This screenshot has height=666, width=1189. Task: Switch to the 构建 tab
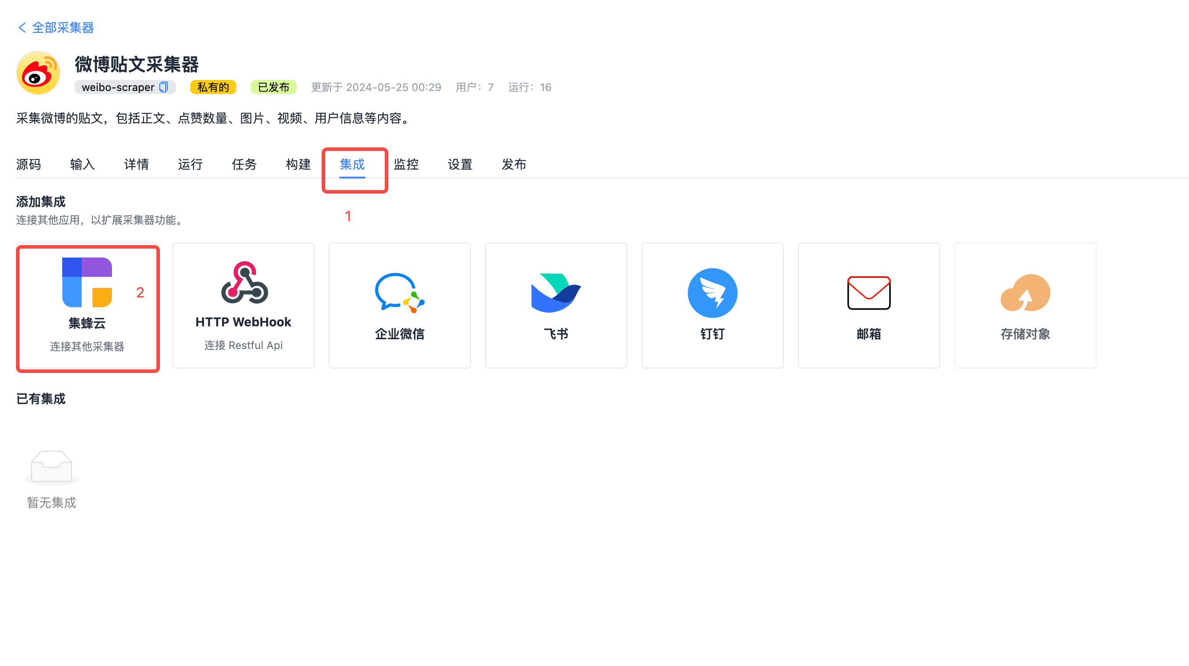pos(299,164)
